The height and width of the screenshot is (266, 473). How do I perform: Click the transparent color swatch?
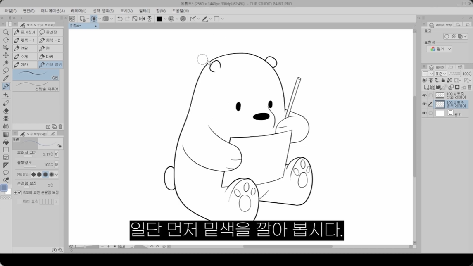[x=6, y=197]
